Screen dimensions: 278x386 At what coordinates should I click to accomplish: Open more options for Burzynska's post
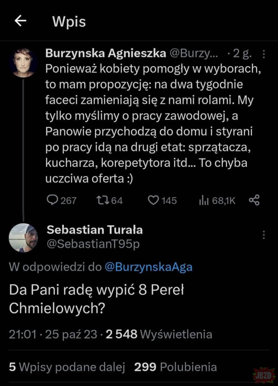[x=264, y=55]
